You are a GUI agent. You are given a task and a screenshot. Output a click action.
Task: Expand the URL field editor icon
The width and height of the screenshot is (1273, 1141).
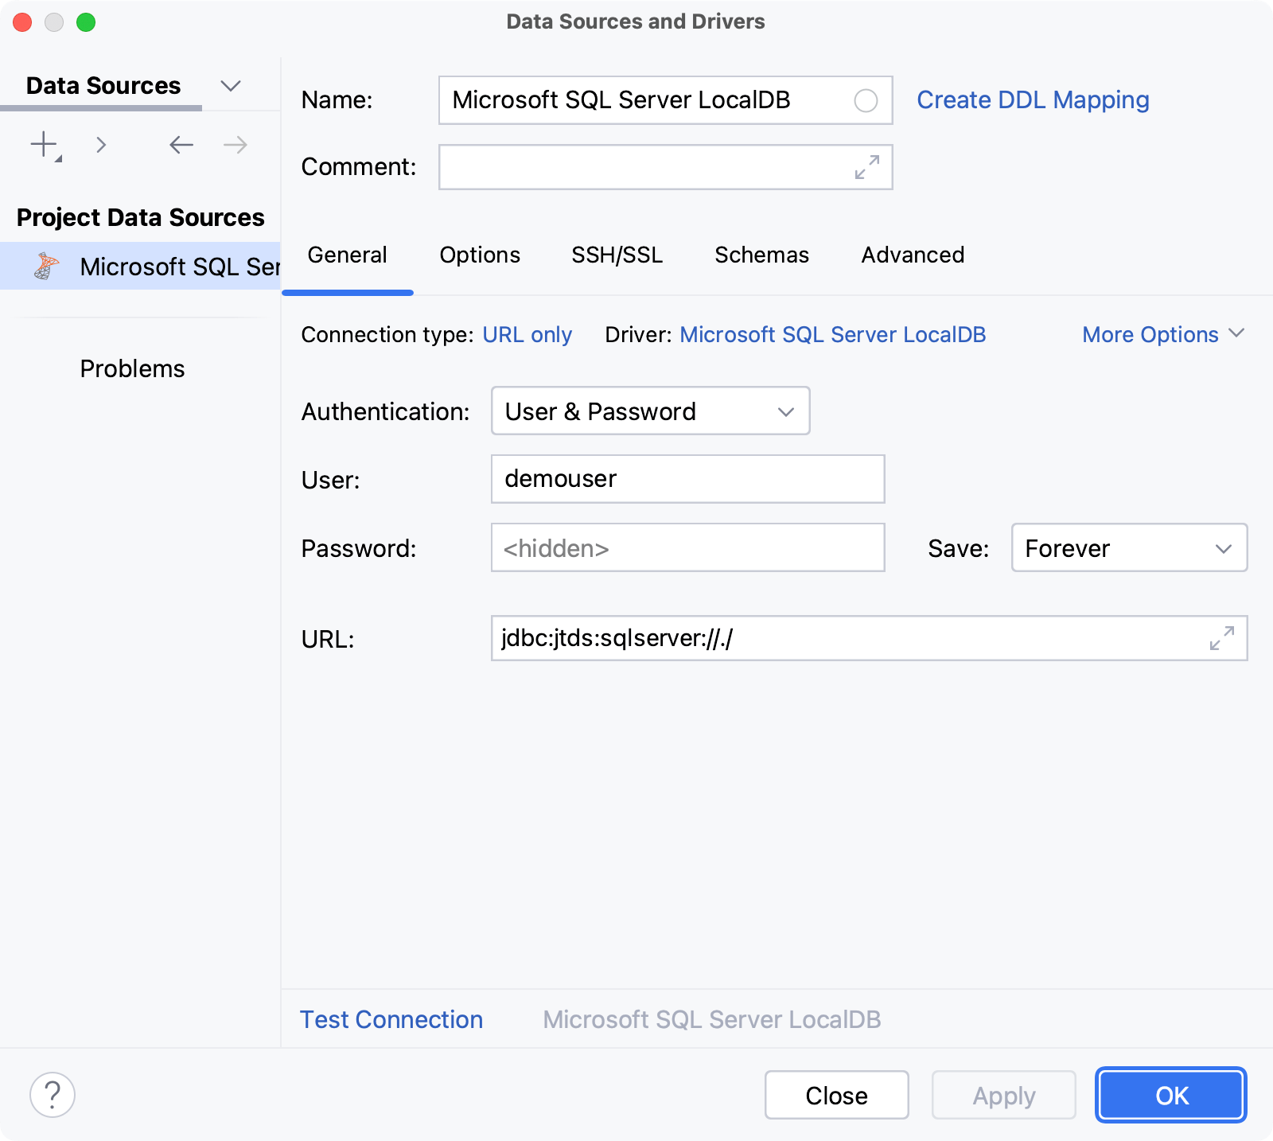(x=1220, y=638)
